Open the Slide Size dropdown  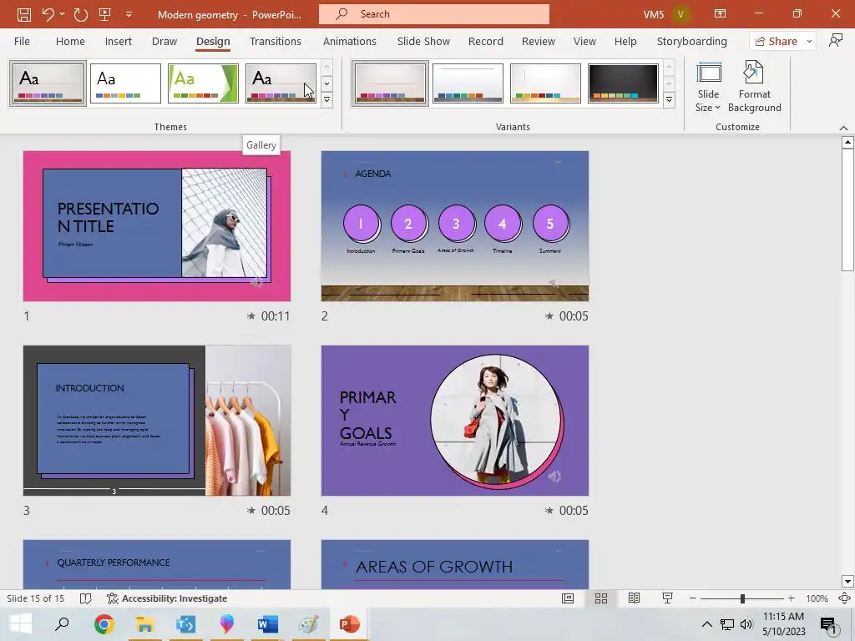(x=708, y=87)
